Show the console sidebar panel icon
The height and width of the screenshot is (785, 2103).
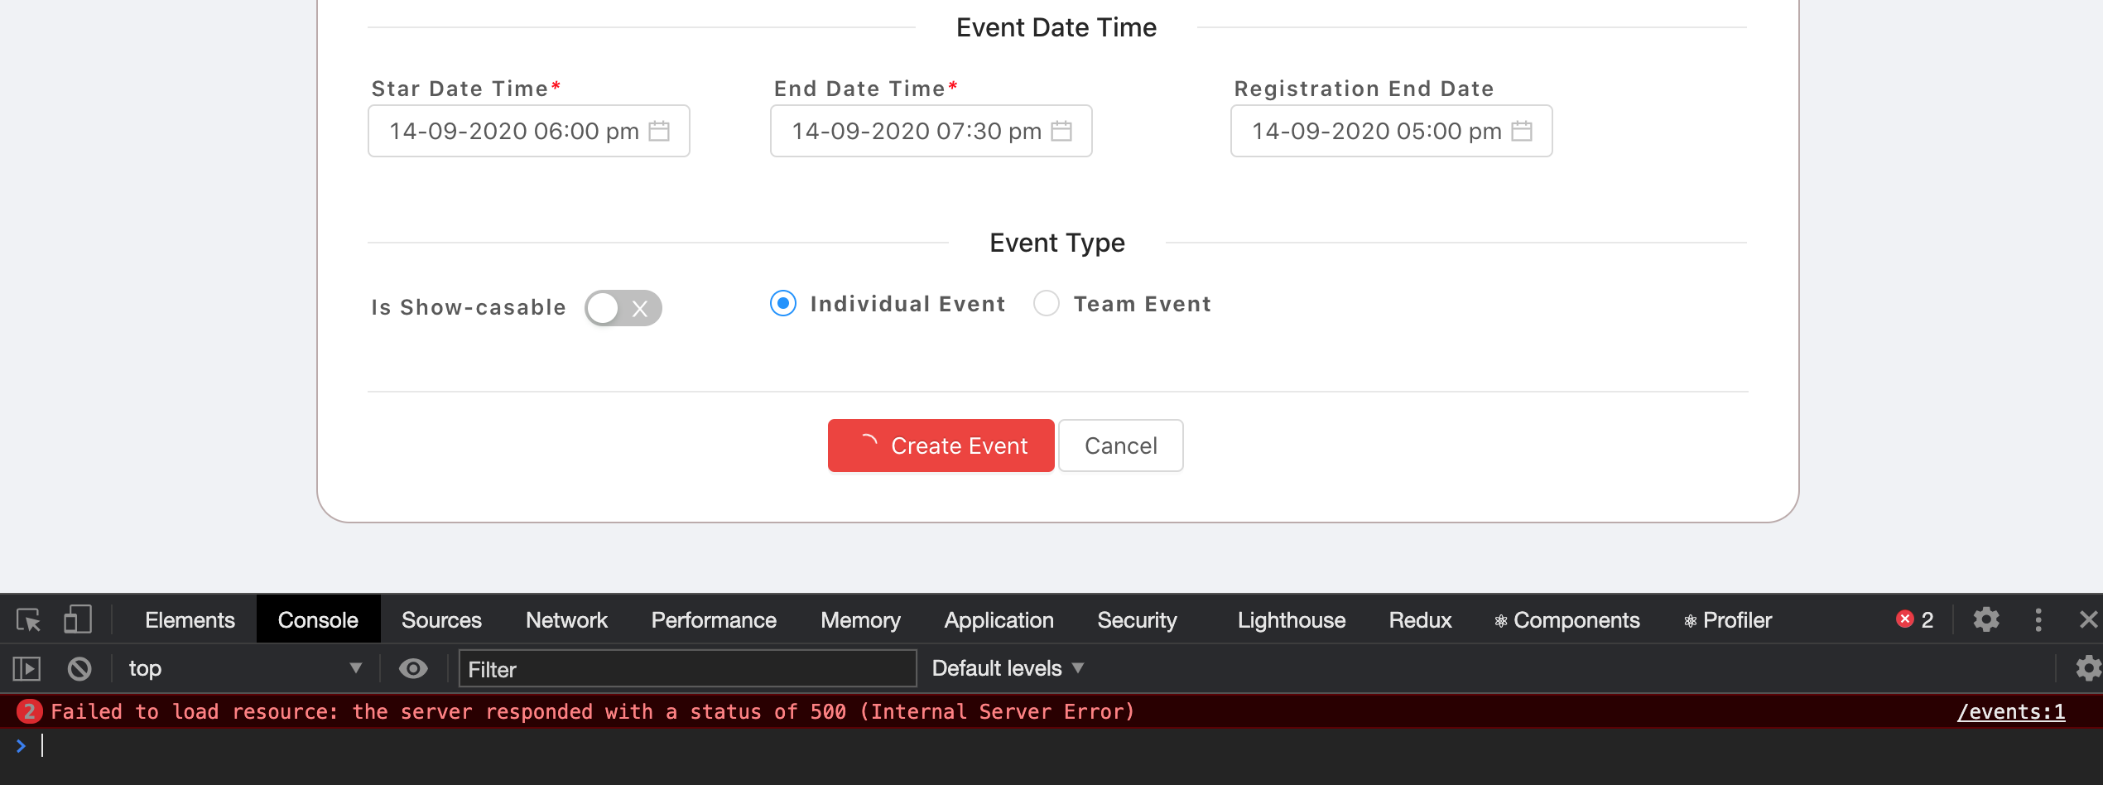pos(26,668)
